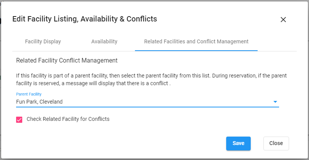309x160 pixels.
Task: Select Related Facilities and Conflict Management tab
Action: [196, 41]
